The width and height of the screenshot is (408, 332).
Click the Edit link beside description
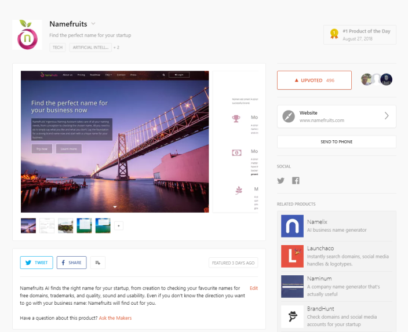pyautogui.click(x=254, y=288)
